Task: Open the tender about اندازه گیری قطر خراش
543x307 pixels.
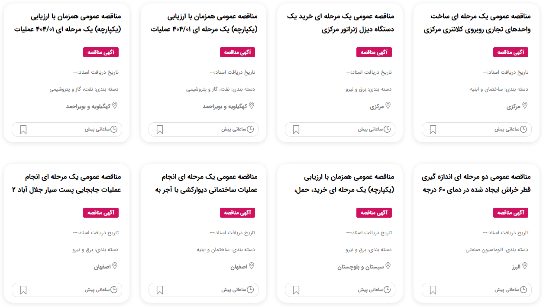Action: [477, 183]
